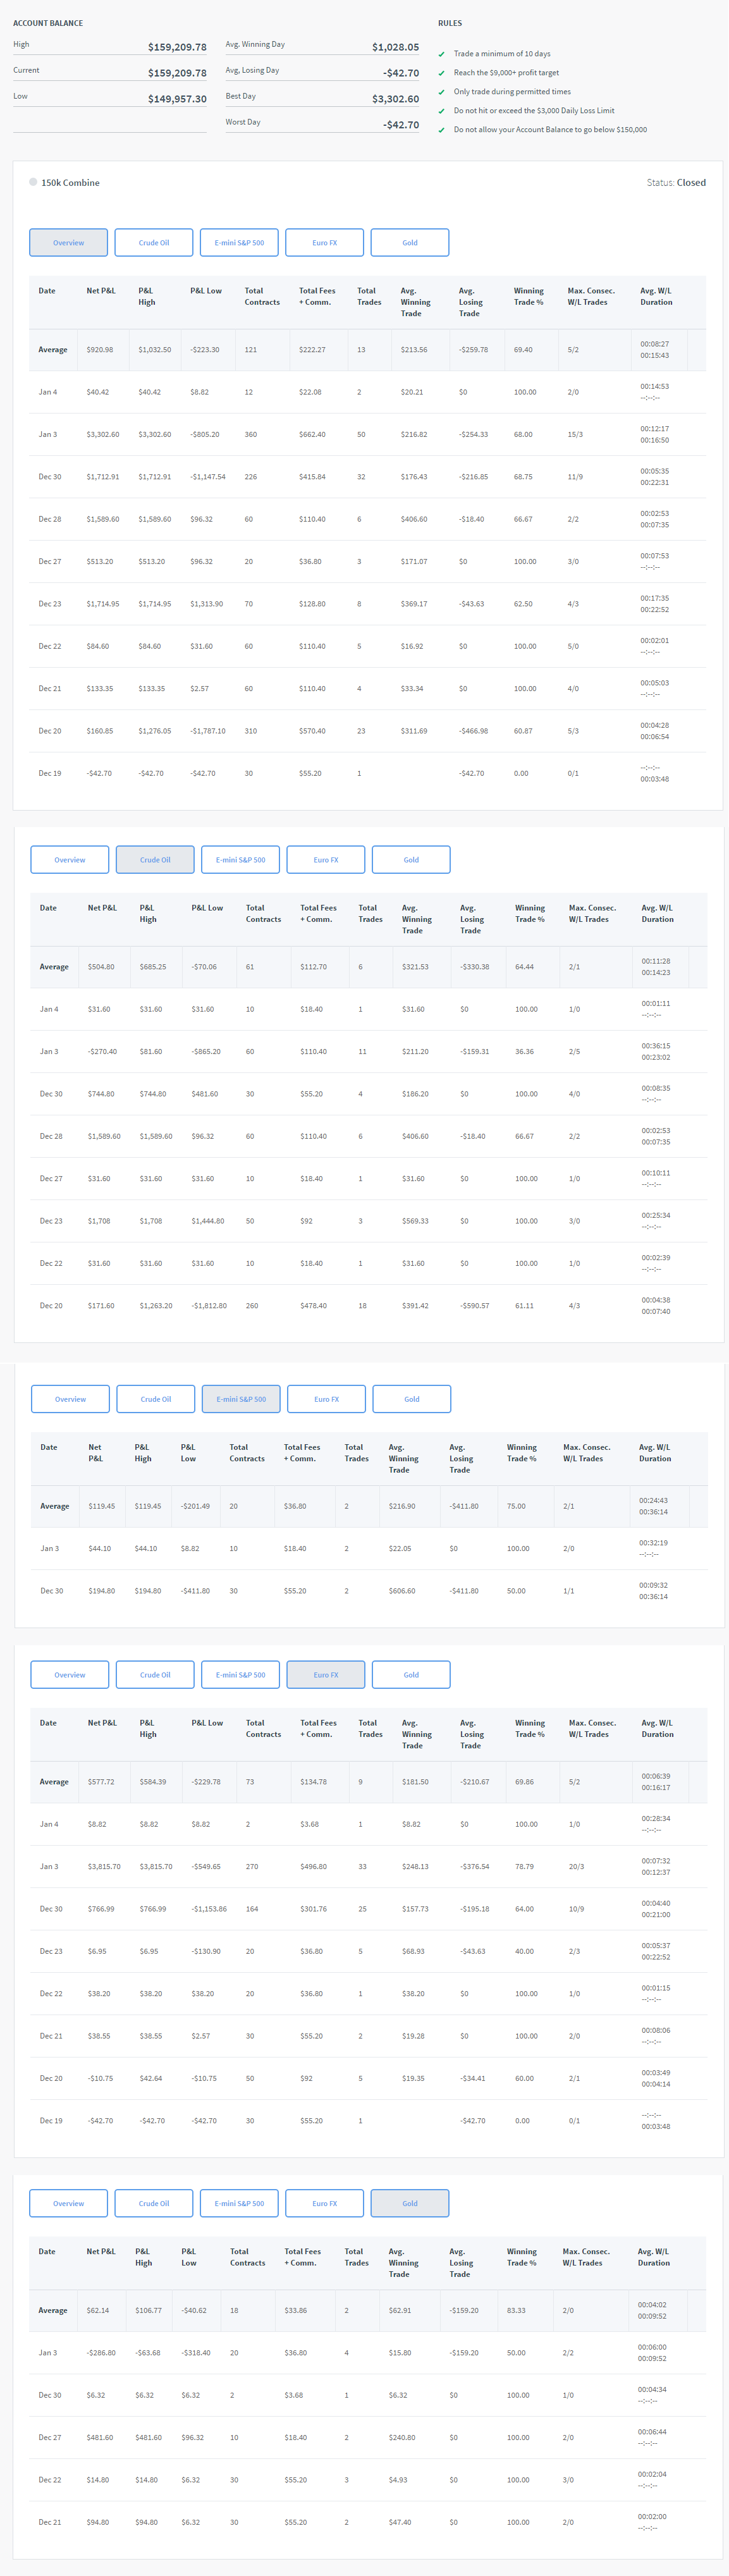Click the Overview average Net P&L $920.98
The height and width of the screenshot is (2576, 729).
pos(100,350)
